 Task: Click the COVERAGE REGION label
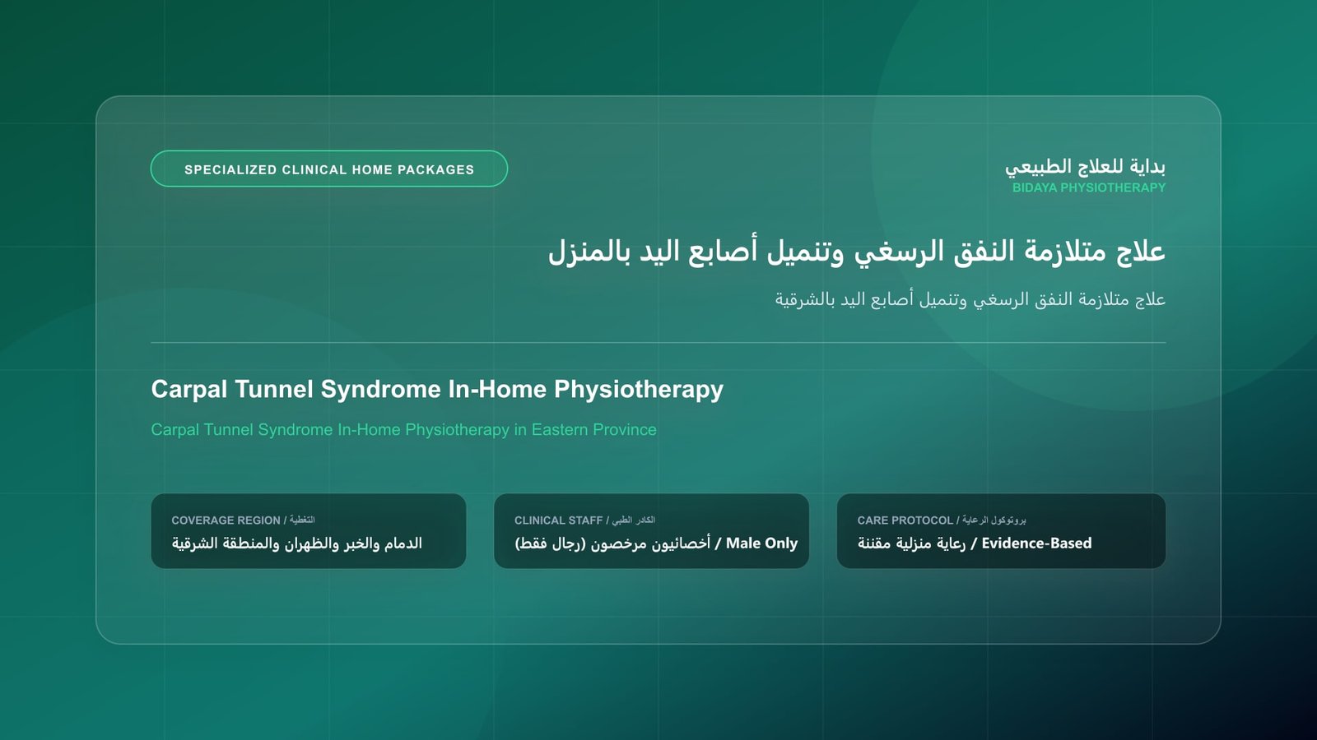click(226, 520)
